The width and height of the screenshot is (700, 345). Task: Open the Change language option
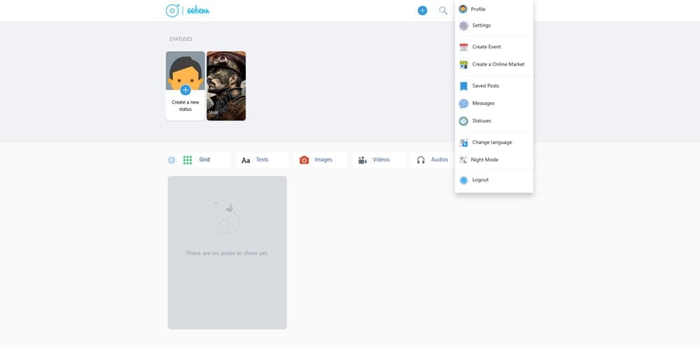click(x=491, y=142)
